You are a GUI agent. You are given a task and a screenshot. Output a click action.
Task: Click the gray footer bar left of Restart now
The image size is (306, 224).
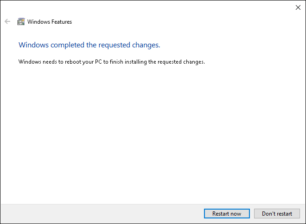tap(102, 214)
